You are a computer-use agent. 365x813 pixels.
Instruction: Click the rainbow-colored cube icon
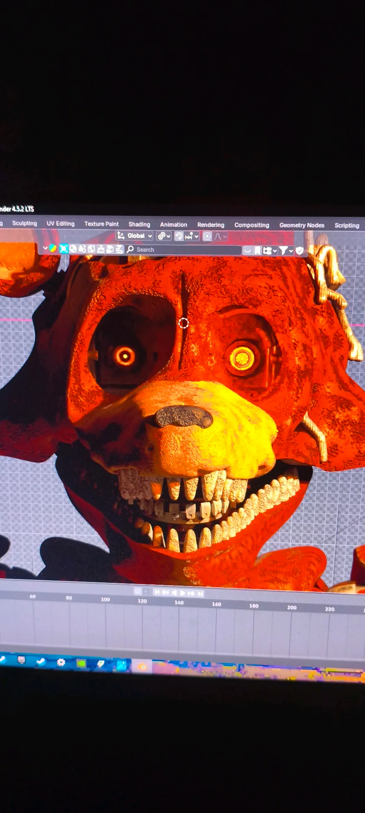(x=53, y=248)
